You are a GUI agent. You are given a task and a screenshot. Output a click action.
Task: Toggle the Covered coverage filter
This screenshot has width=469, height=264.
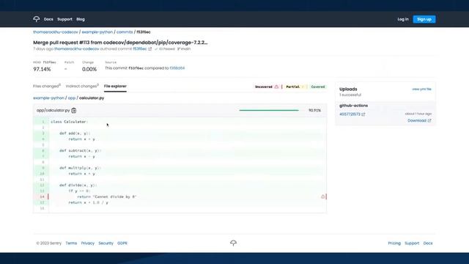317,87
